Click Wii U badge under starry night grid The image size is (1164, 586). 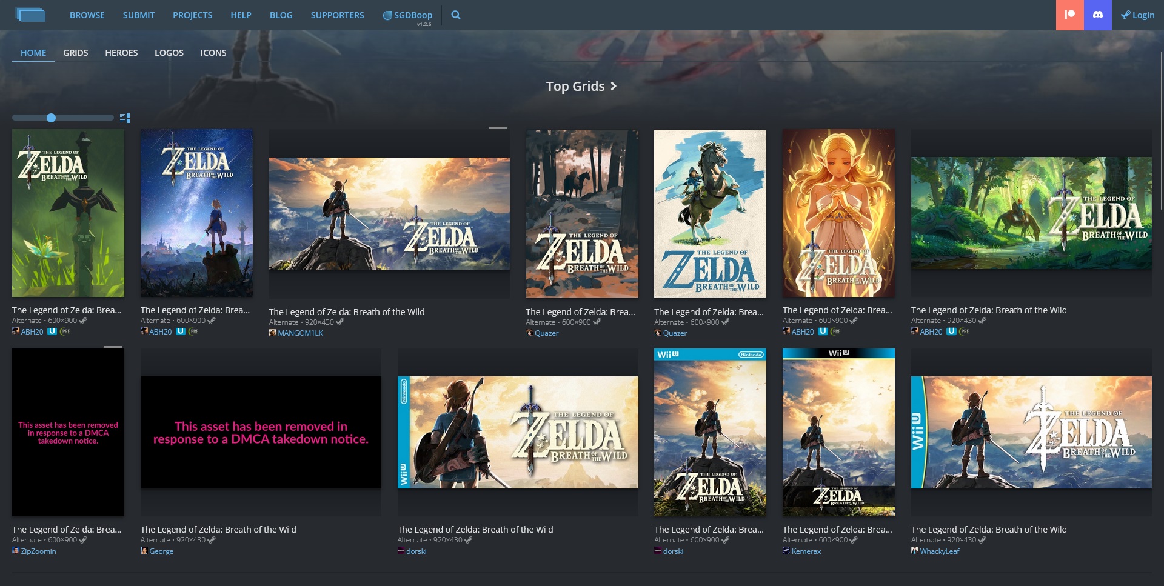(181, 331)
